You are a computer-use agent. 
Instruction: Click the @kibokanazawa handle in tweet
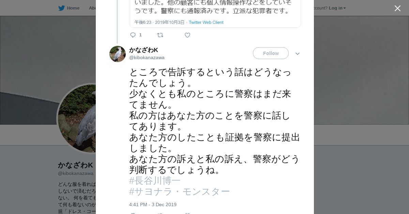tap(147, 58)
